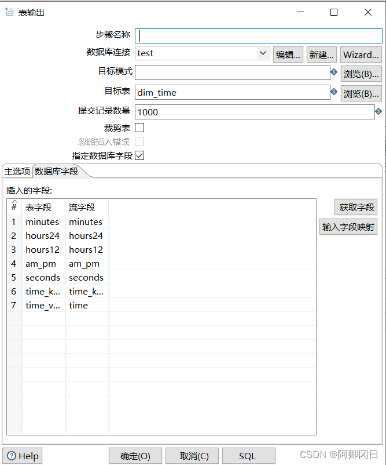This screenshot has height=465, width=386.
Task: Click 编辑... to edit database connection
Action: [x=288, y=55]
